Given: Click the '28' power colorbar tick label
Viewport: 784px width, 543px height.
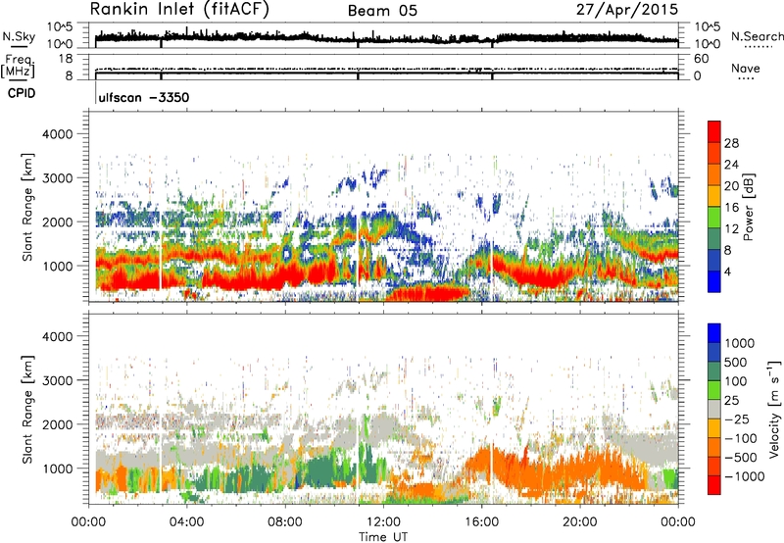Looking at the screenshot, I should (731, 143).
